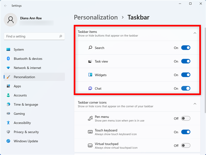Click the Gaming icon in sidebar
Screen dimensions: 206x155
click(x=8, y=114)
